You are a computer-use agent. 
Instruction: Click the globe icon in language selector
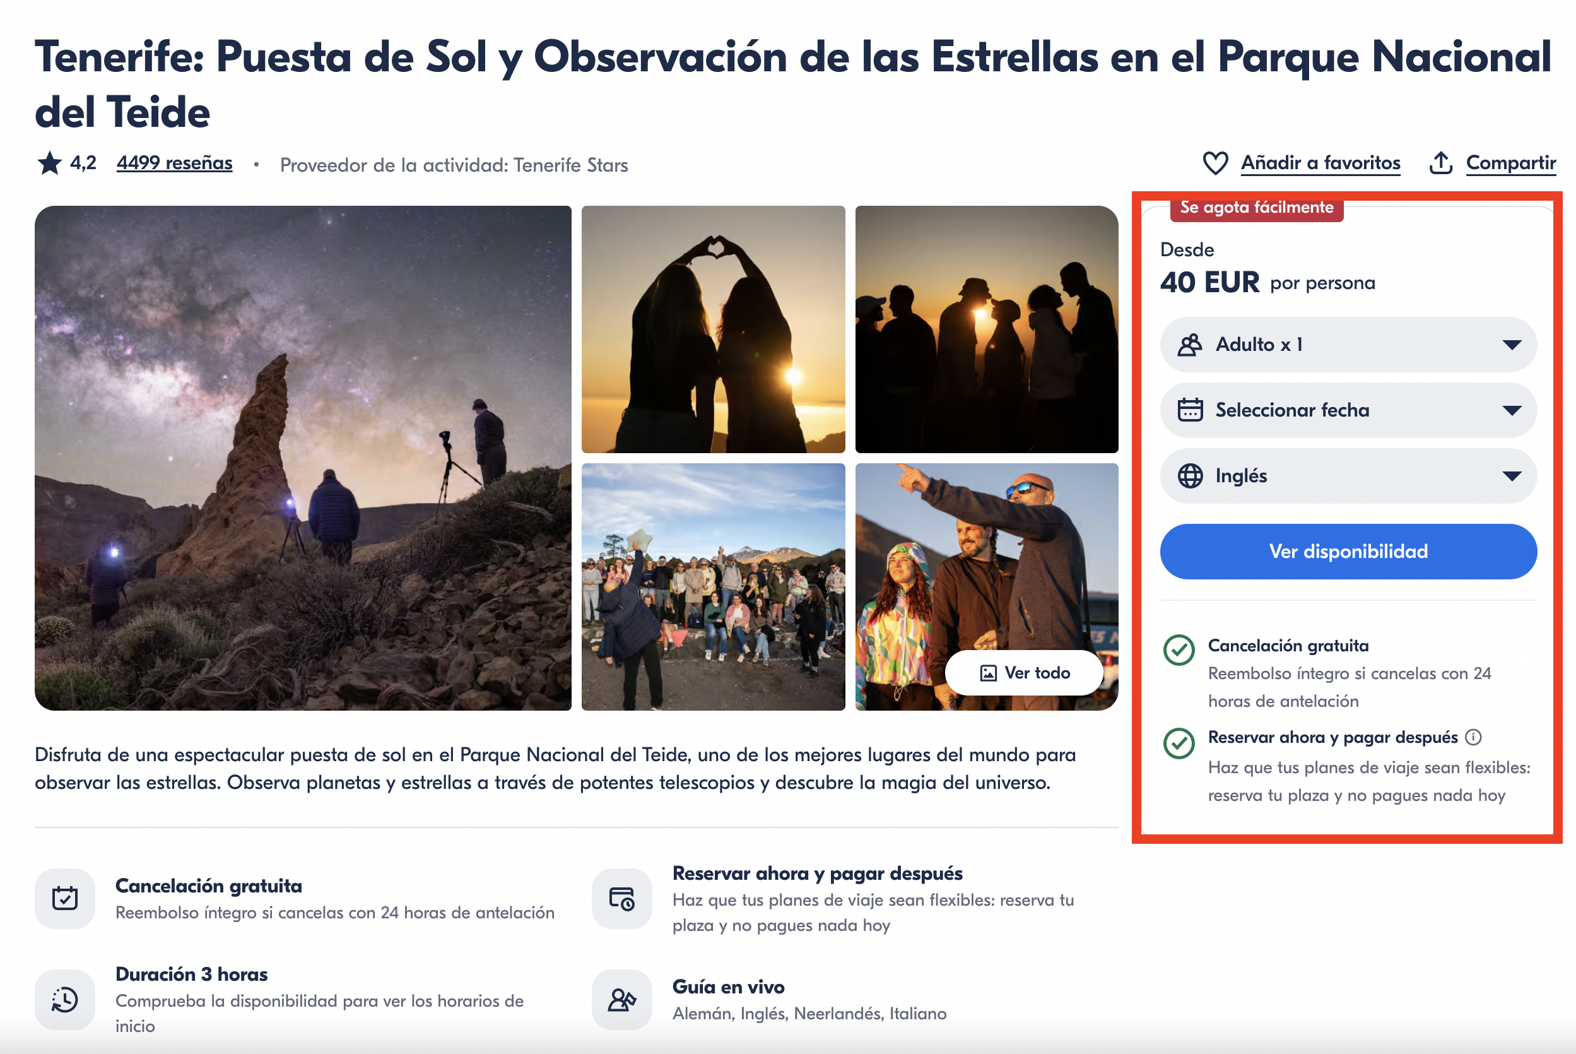1190,476
